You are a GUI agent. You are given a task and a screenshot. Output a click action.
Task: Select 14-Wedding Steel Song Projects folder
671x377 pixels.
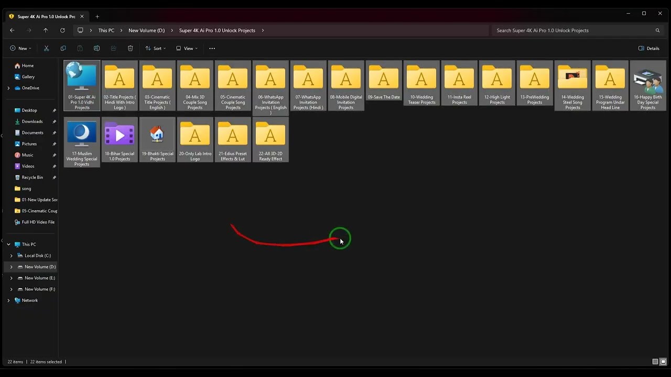pyautogui.click(x=572, y=85)
